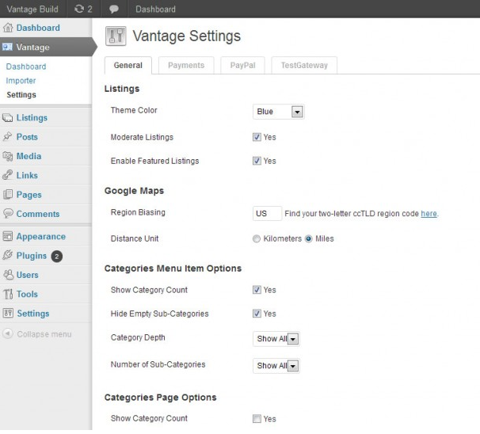Image resolution: width=480 pixels, height=434 pixels.
Task: Click the Links label in sidebar
Action: tap(27, 175)
